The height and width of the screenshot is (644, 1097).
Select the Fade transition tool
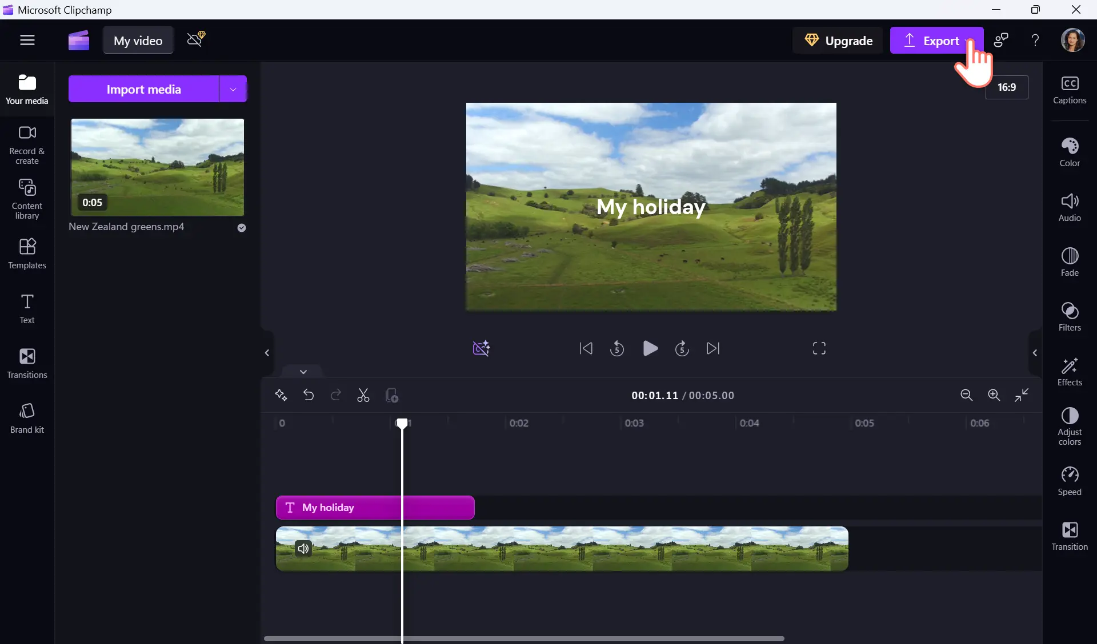pos(1070,261)
